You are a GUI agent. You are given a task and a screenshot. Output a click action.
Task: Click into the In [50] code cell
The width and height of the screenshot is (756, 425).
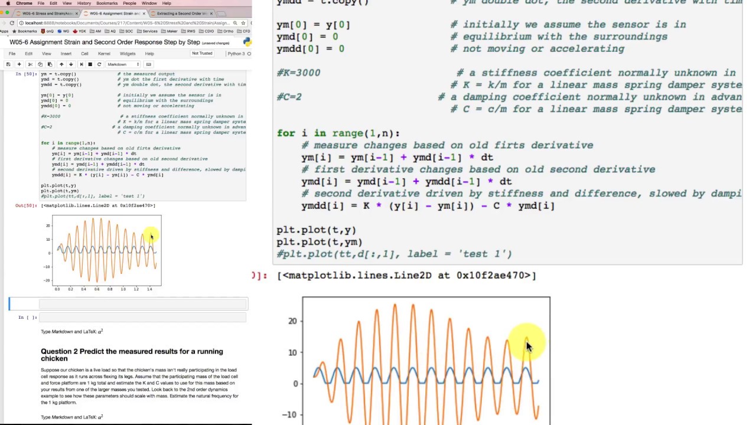143,135
